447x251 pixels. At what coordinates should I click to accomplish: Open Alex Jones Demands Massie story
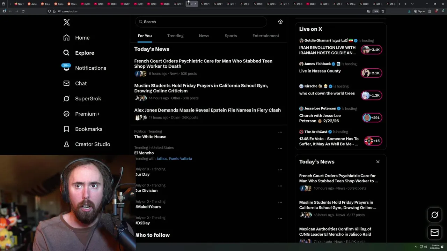click(x=207, y=110)
